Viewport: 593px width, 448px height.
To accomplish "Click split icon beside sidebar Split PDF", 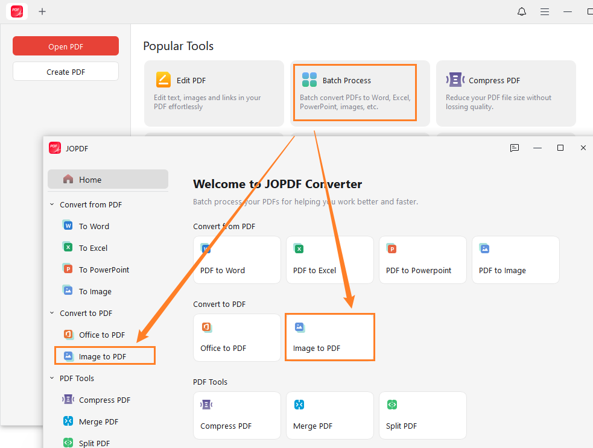I will pos(68,443).
